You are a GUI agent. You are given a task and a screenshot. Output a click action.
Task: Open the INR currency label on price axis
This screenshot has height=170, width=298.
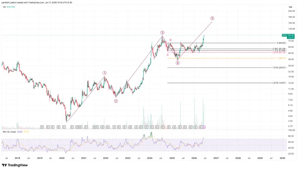tap(291, 7)
